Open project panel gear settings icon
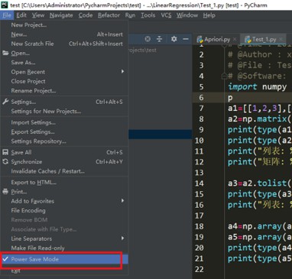Viewport: 292px width, 279px height. pyautogui.click(x=174, y=39)
